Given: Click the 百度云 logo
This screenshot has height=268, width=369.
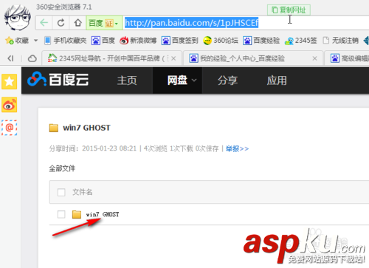Looking at the screenshot, I should 58,80.
